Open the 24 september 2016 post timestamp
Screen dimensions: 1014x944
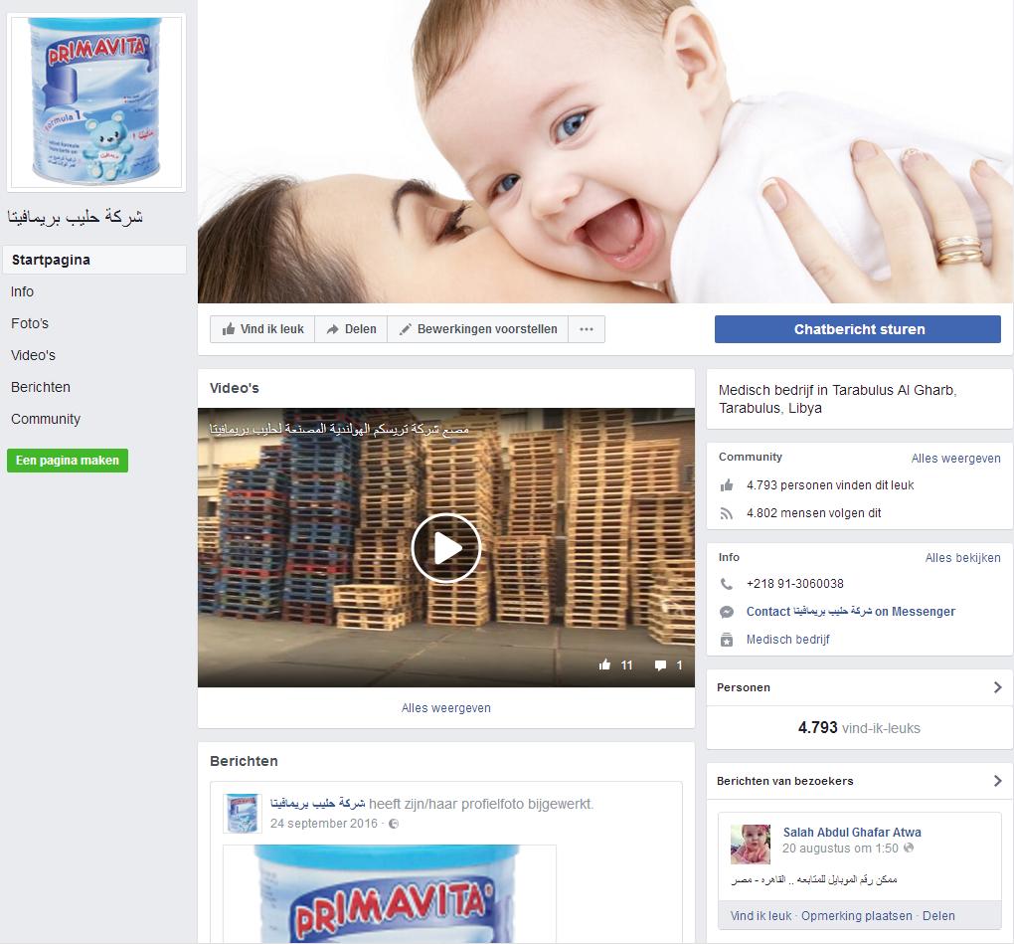(x=324, y=824)
